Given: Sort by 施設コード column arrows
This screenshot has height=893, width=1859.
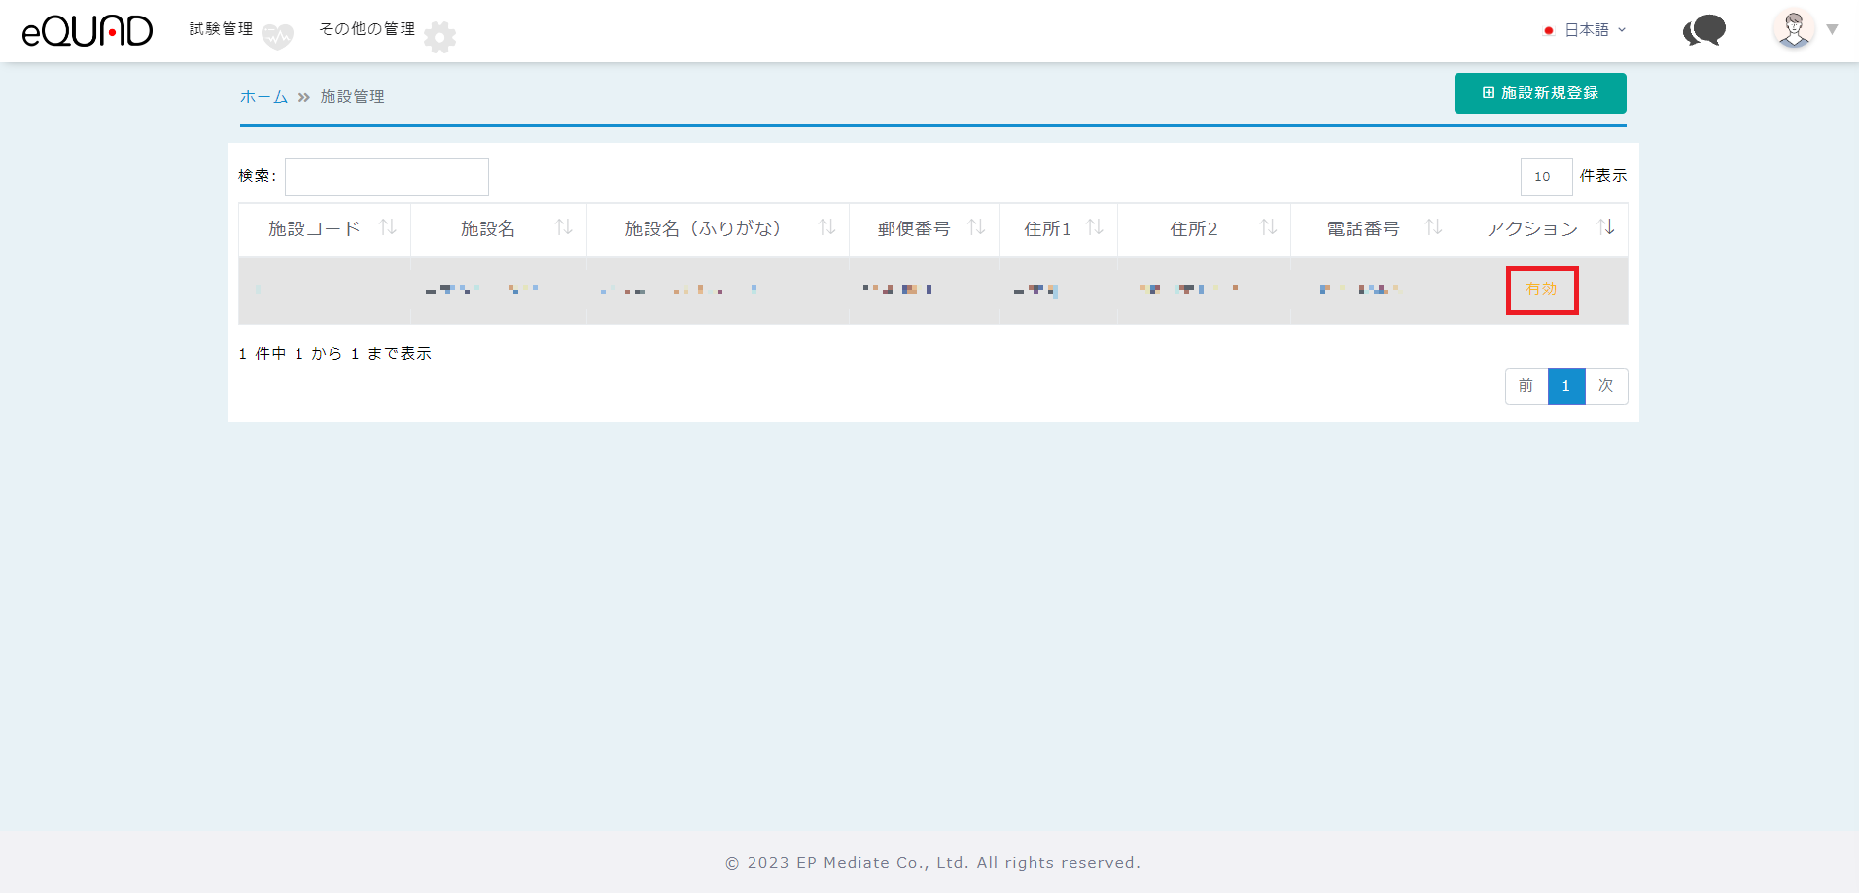Looking at the screenshot, I should (388, 227).
